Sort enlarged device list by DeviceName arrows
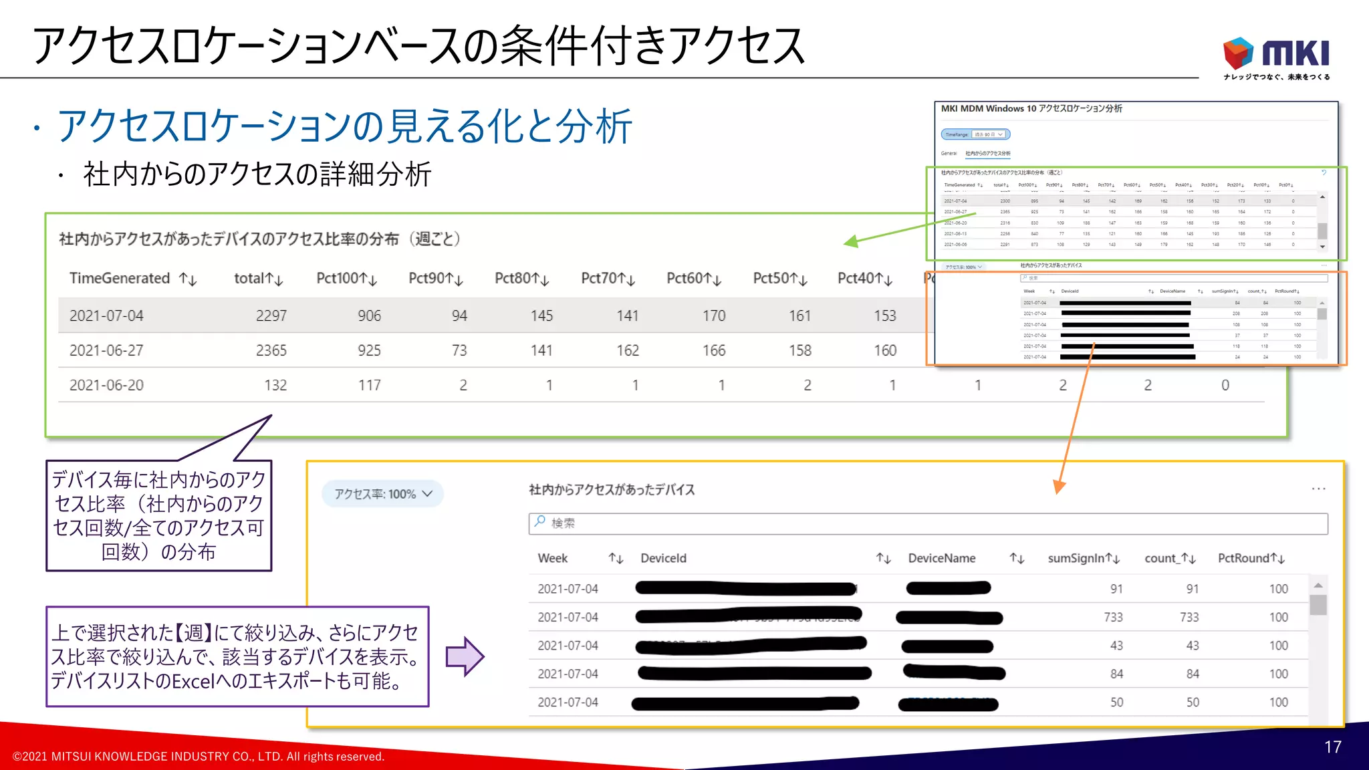This screenshot has height=770, width=1369. (1017, 558)
